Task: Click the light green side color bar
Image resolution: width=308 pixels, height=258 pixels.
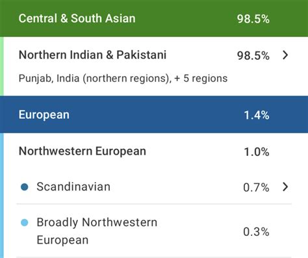Action: click(2, 66)
